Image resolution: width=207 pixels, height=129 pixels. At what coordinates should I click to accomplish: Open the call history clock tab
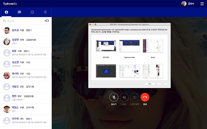tap(32, 12)
